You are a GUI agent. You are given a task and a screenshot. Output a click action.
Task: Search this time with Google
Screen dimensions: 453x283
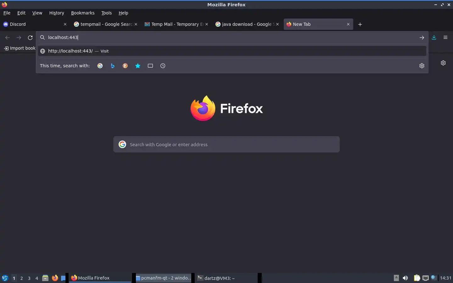(100, 66)
